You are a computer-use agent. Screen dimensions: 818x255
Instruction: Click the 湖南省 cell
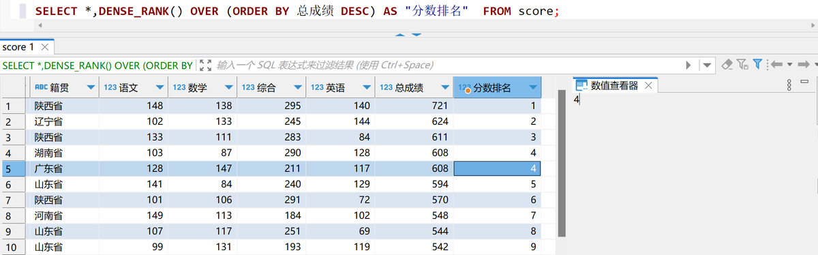pyautogui.click(x=64, y=153)
